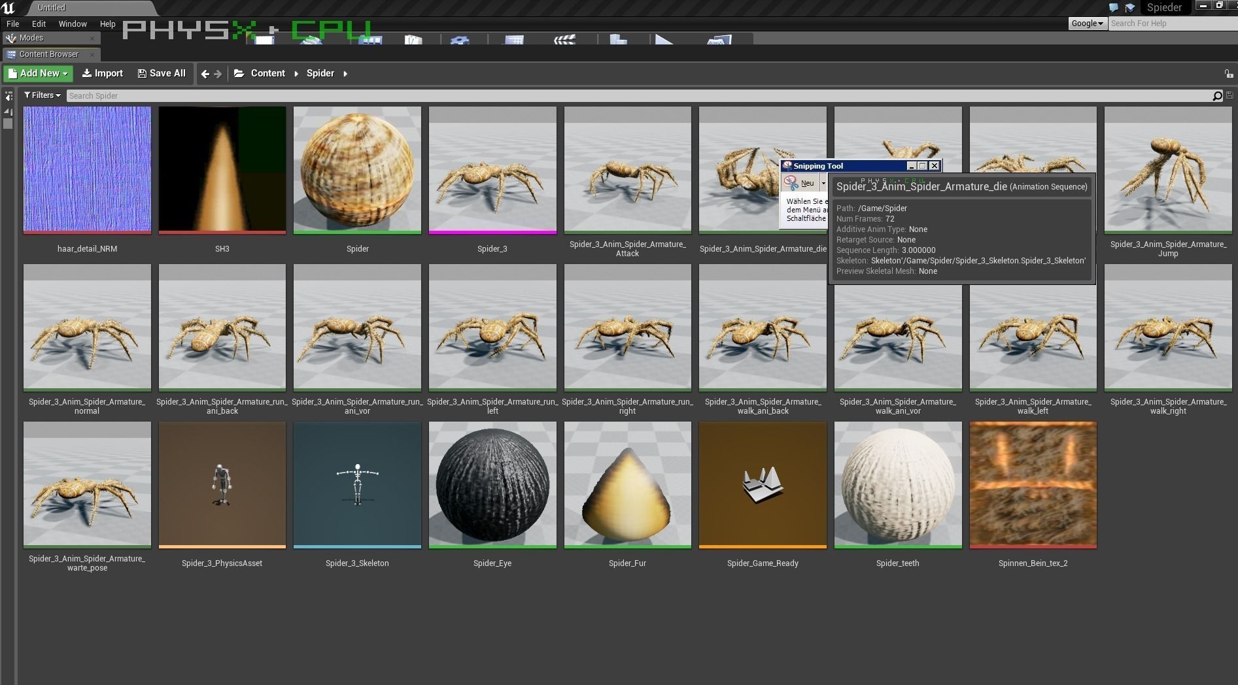
Task: Toggle the Content Browser lock icon
Action: pyautogui.click(x=1229, y=74)
